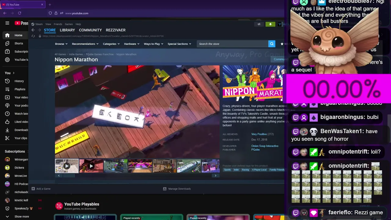Open Friends menu in Steam client

click(58, 24)
